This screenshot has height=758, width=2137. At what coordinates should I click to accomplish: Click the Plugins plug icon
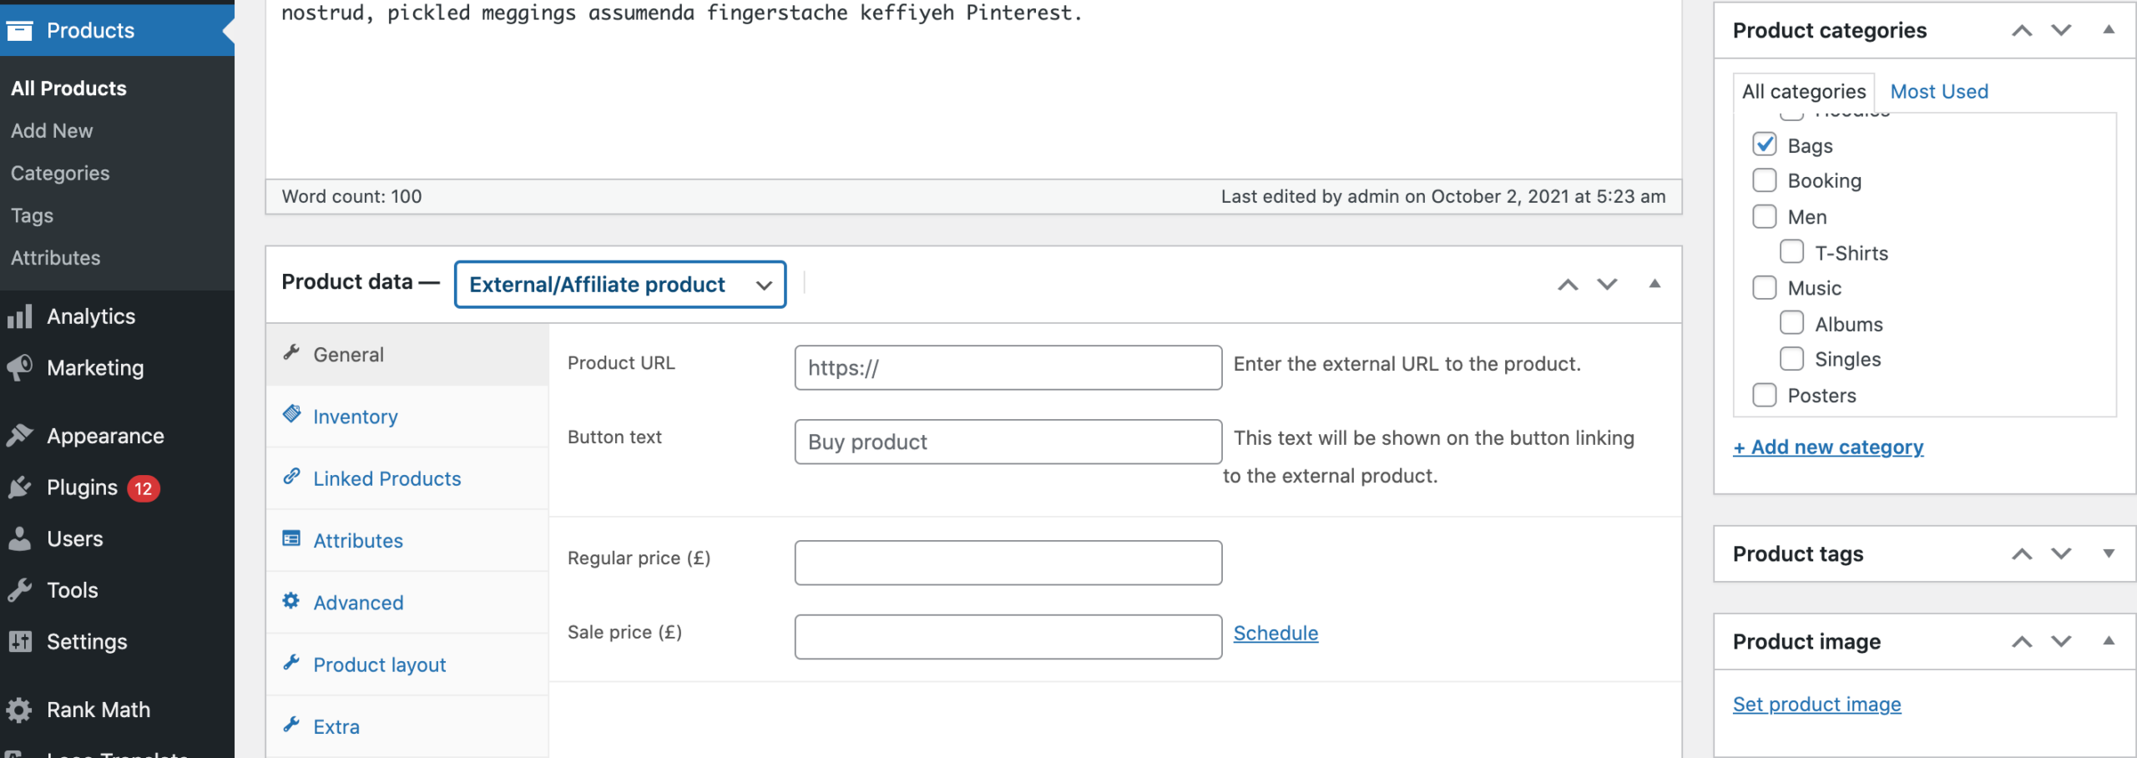pos(20,488)
